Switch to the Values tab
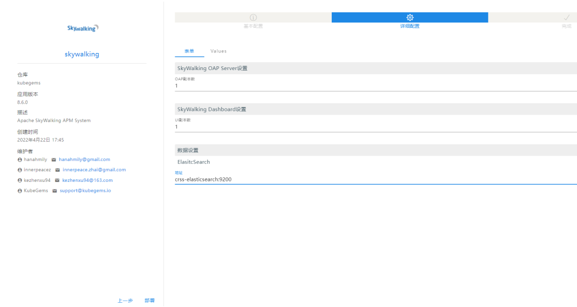 [219, 51]
